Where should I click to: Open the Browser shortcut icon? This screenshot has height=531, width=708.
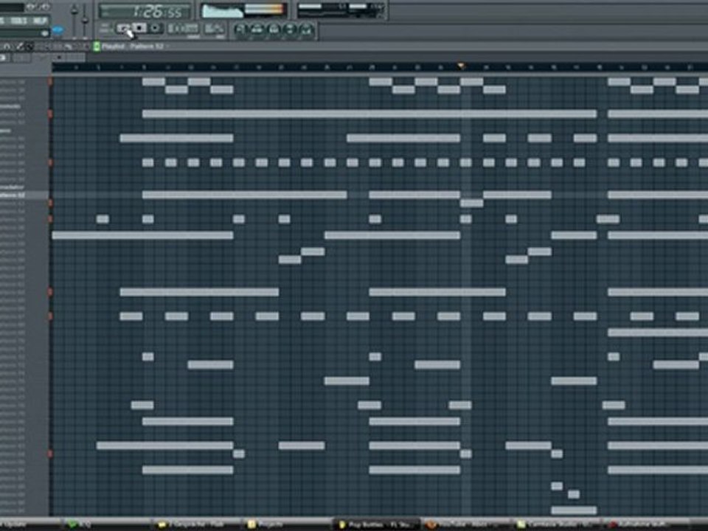pos(290,29)
